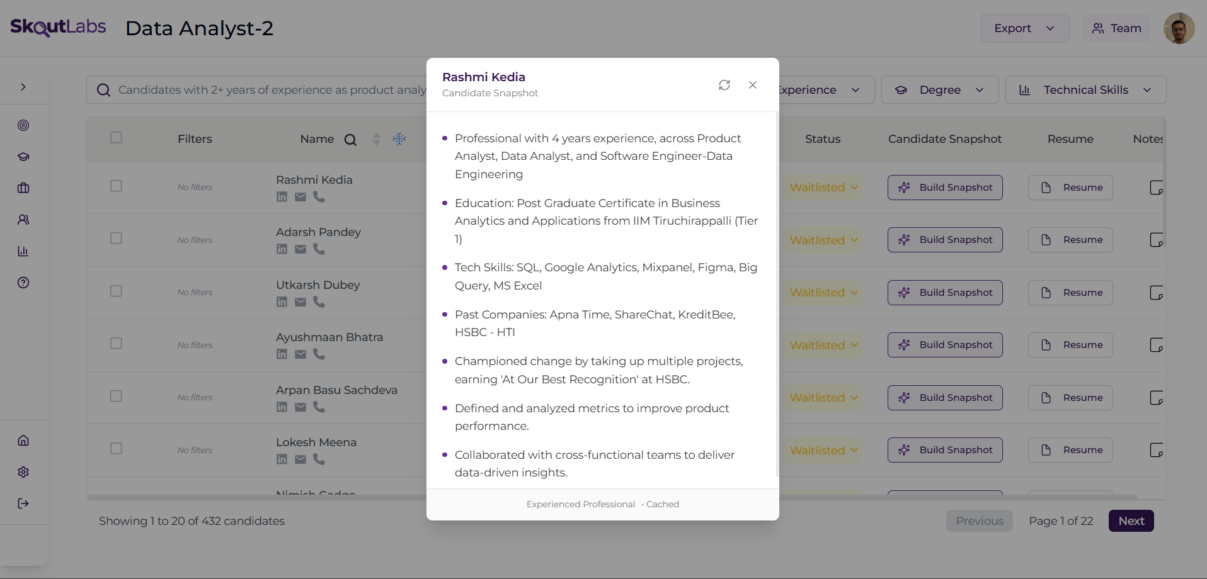Click the Data Analyst-2 page title
This screenshot has width=1207, height=579.
click(200, 28)
